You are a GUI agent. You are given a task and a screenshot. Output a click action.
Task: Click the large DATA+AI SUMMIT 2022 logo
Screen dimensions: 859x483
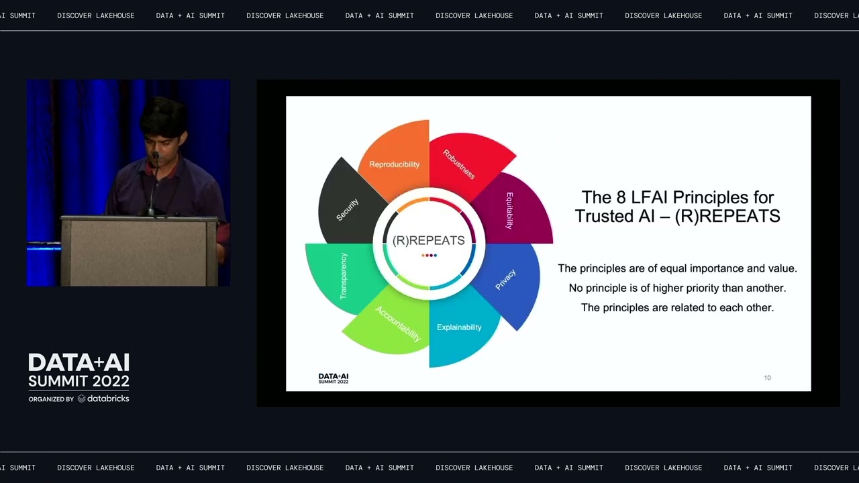(79, 371)
